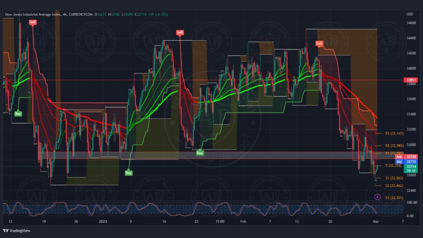Click 33600 on the price scale
This screenshot has height=238, width=423.
click(411, 99)
